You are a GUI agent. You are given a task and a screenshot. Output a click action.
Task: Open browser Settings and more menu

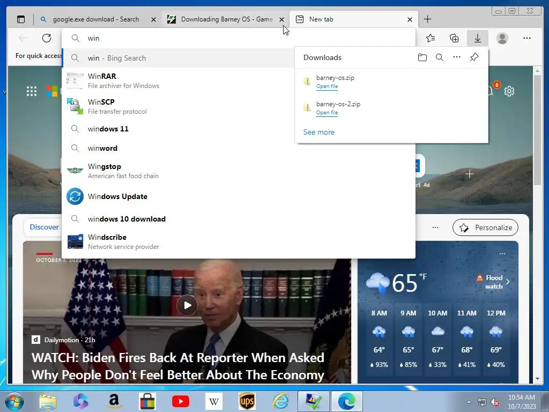pyautogui.click(x=527, y=38)
